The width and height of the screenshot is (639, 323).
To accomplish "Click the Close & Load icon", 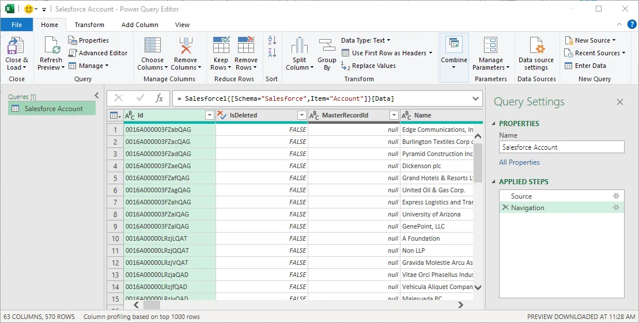I will (x=16, y=46).
